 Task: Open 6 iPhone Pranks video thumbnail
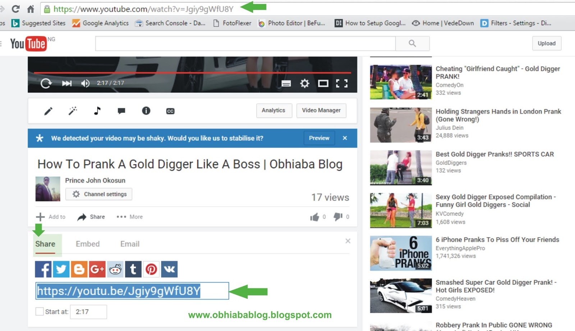coord(401,253)
